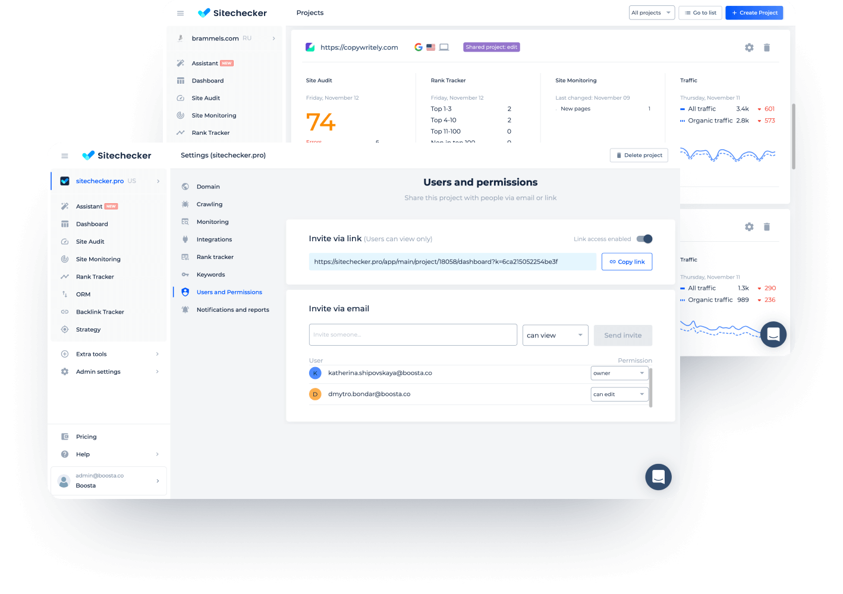843x594 pixels.
Task: Click Rank Tracker icon in brammels.com sidebar
Action: [x=180, y=133]
